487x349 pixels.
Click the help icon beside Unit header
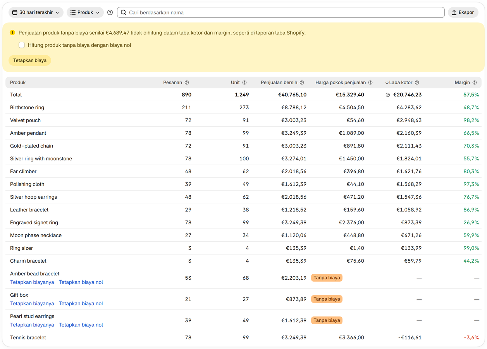click(x=244, y=83)
